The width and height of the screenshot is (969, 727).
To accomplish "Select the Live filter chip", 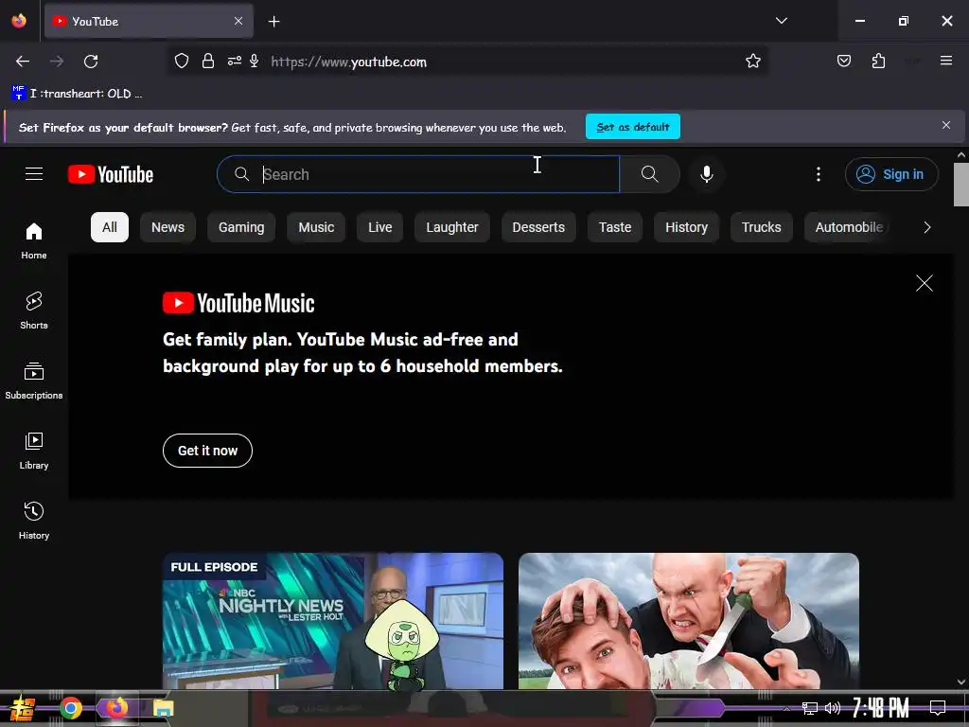I will [x=379, y=227].
